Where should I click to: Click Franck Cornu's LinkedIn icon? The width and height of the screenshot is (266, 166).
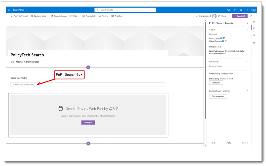click(x=221, y=38)
